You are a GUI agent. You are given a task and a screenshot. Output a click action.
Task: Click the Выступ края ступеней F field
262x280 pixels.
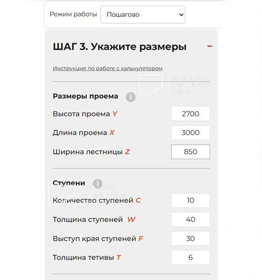click(190, 239)
